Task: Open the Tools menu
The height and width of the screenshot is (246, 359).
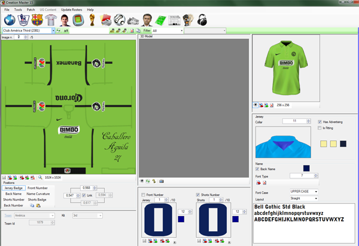Action: [x=18, y=10]
